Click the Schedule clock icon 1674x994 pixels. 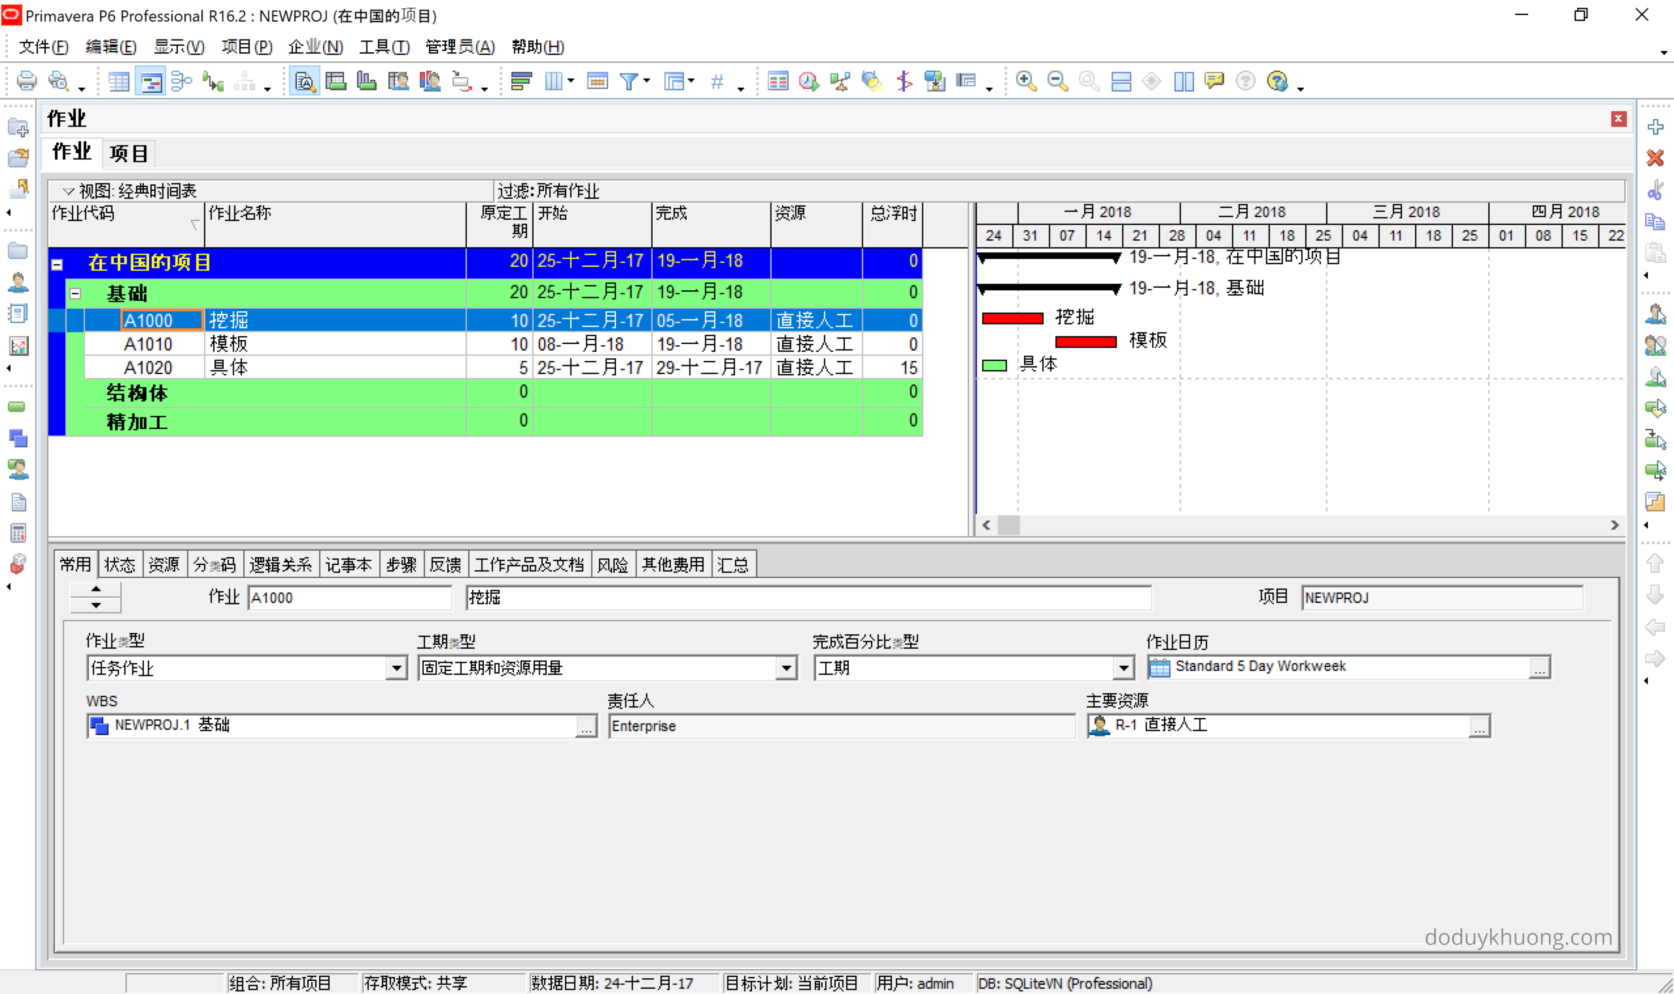808,81
